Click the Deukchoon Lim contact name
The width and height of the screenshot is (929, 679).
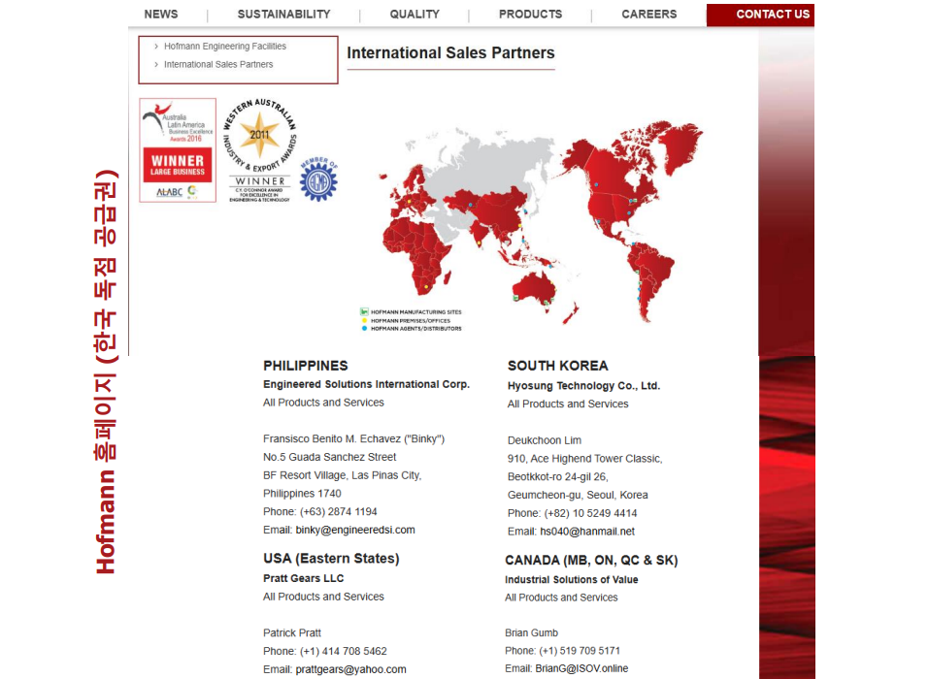(545, 440)
